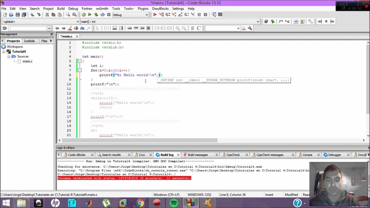The width and height of the screenshot is (370, 208).
Task: Open the search text combo box arrow
Action: (x=49, y=28)
